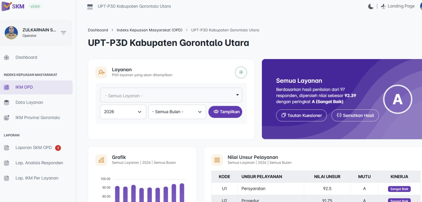Image resolution: width=422 pixels, height=202 pixels.
Task: Click the 91.75 nilai unsur value
Action: [327, 200]
